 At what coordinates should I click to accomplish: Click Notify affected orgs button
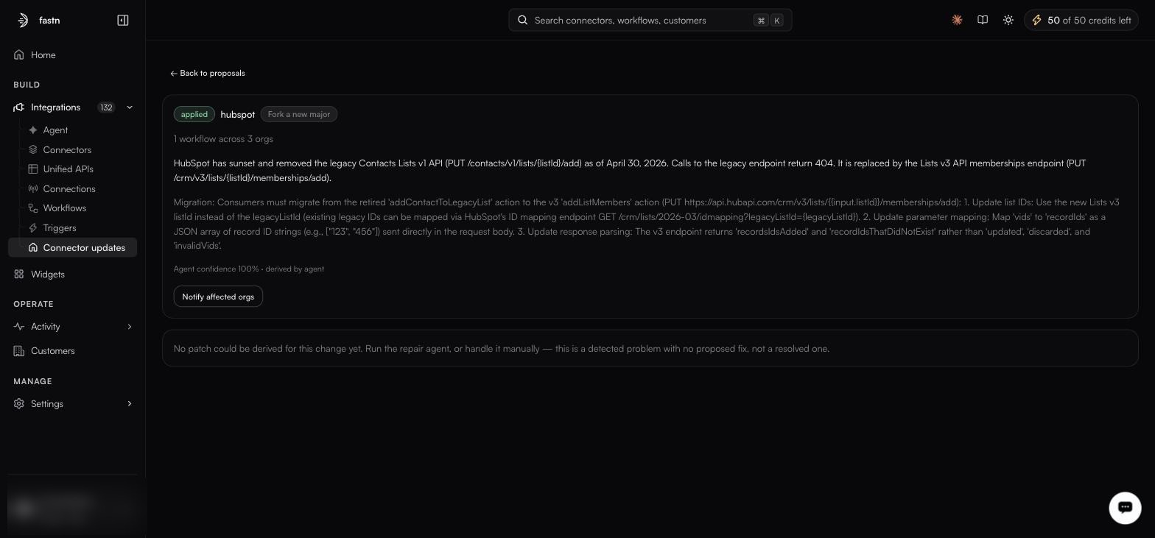pos(218,297)
